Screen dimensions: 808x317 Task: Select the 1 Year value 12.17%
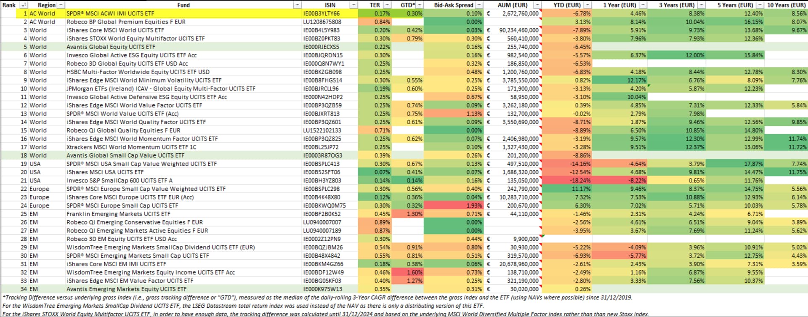pyautogui.click(x=619, y=80)
